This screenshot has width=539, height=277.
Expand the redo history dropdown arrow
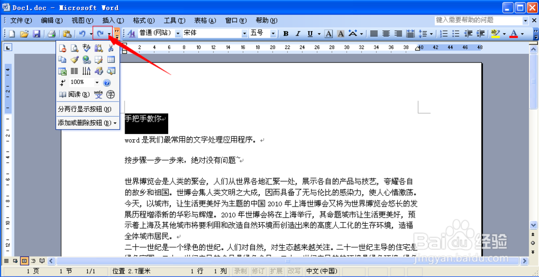109,33
